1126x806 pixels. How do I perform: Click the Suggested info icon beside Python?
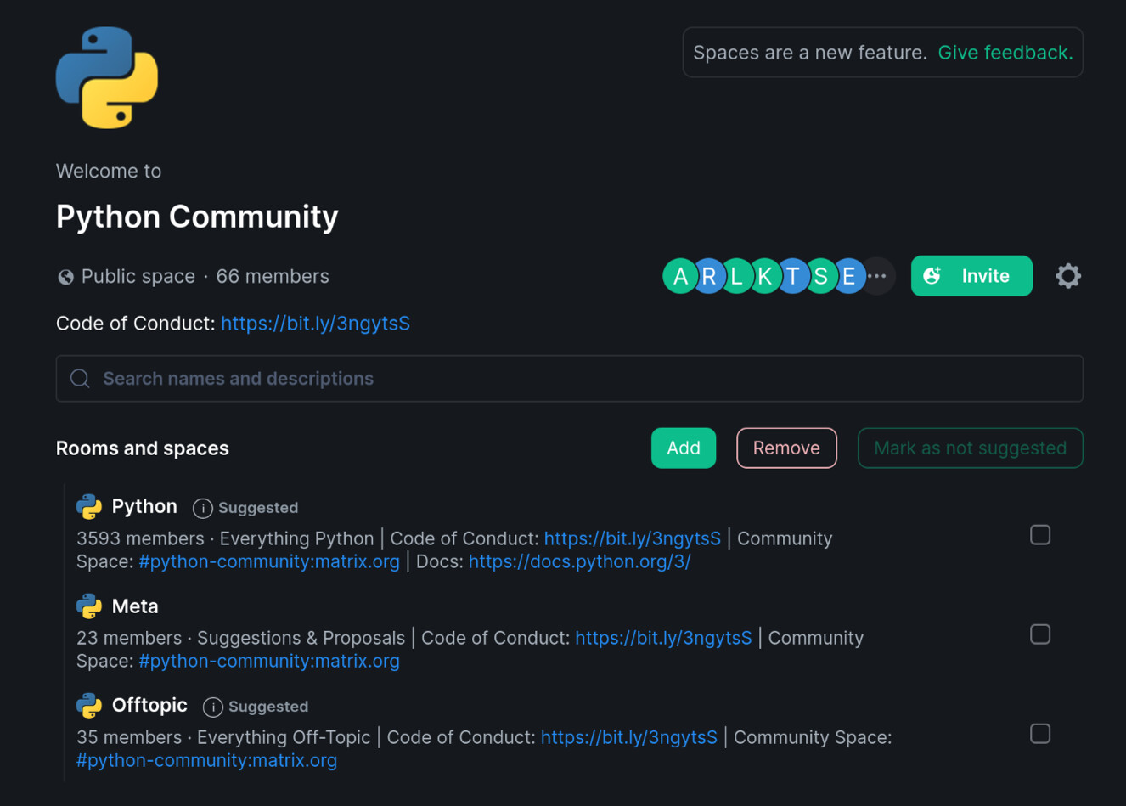coord(202,508)
